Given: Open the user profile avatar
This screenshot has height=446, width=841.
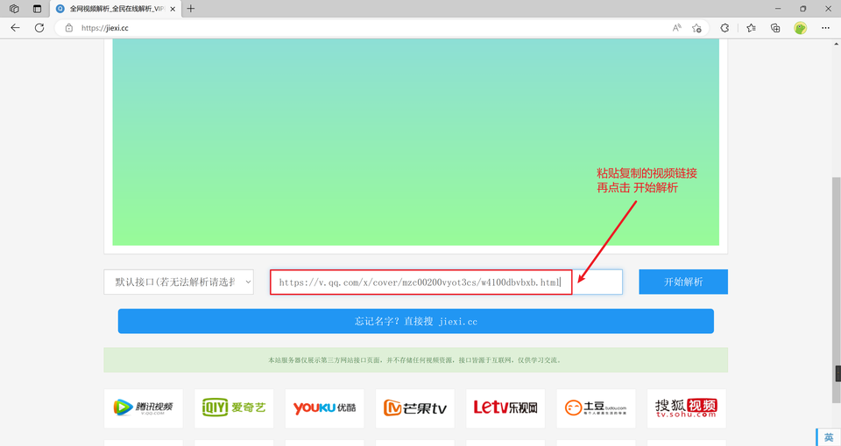Looking at the screenshot, I should (x=800, y=28).
